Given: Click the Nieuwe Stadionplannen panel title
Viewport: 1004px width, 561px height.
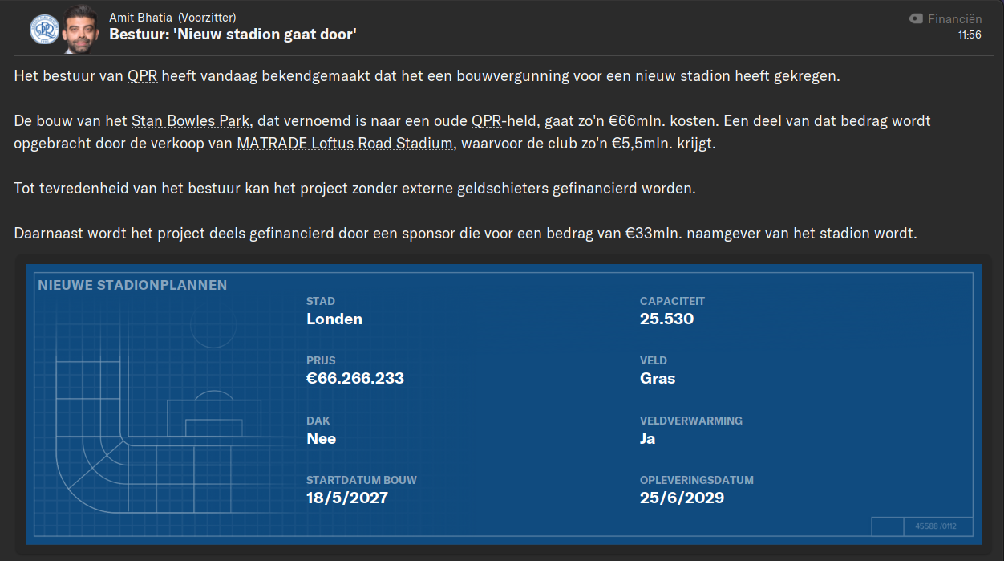Looking at the screenshot, I should click(132, 285).
